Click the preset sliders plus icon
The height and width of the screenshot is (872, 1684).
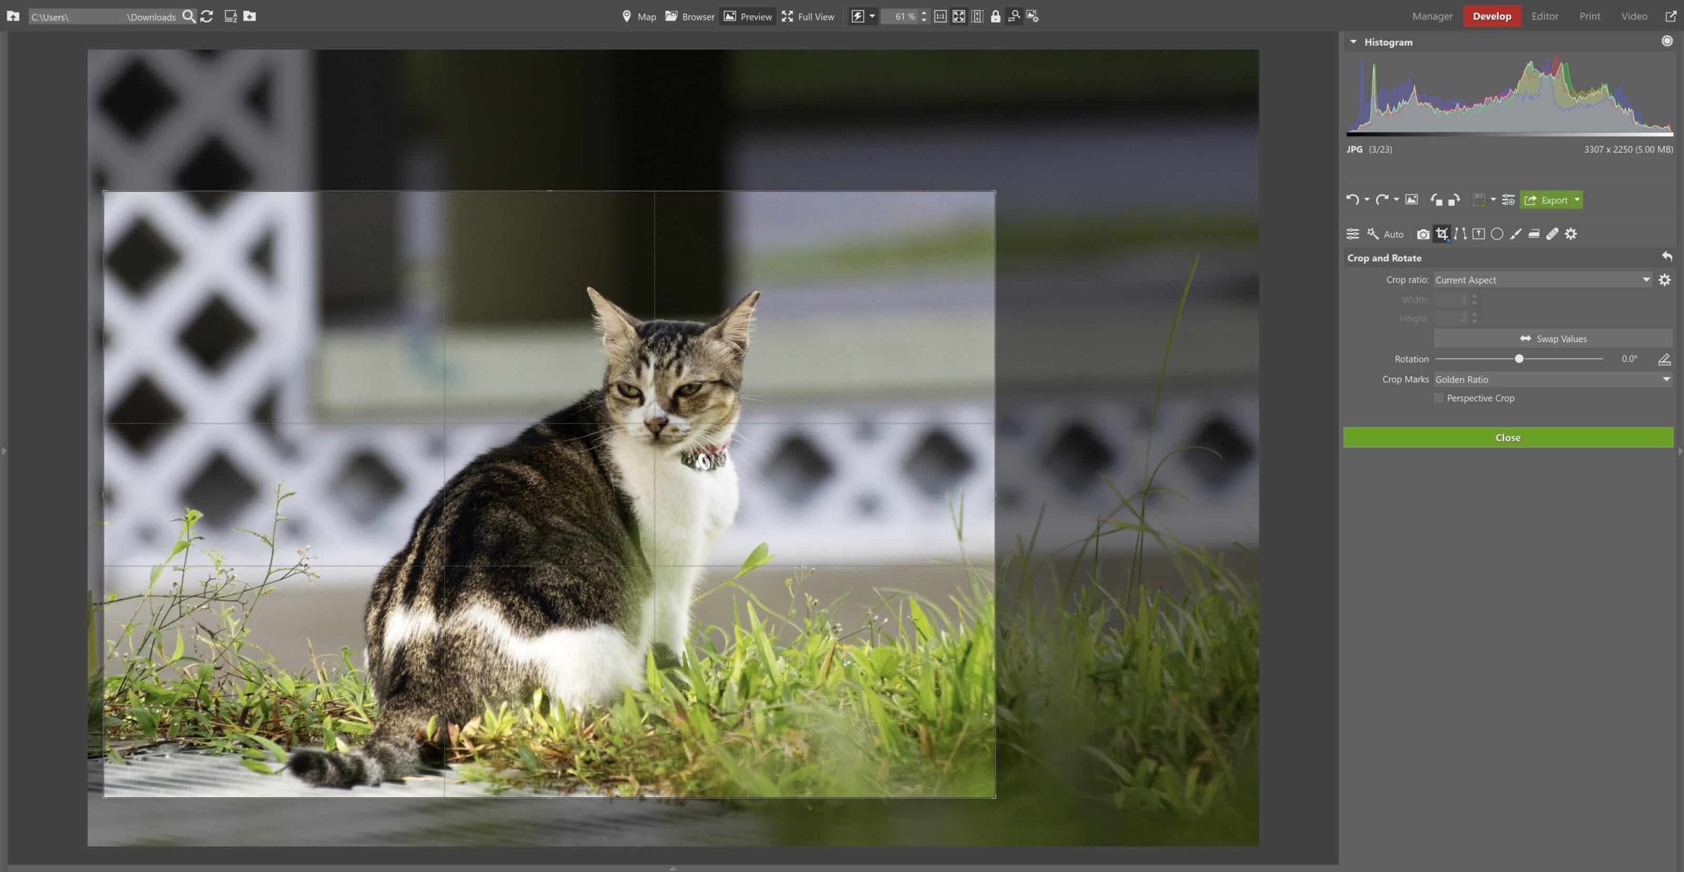1508,200
